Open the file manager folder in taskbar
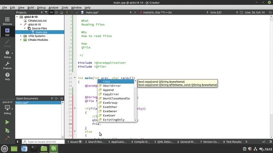 tap(44, 149)
